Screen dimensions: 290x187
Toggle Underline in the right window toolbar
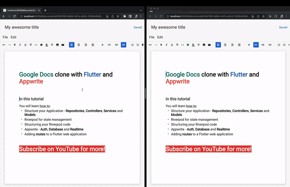(x=172, y=45)
